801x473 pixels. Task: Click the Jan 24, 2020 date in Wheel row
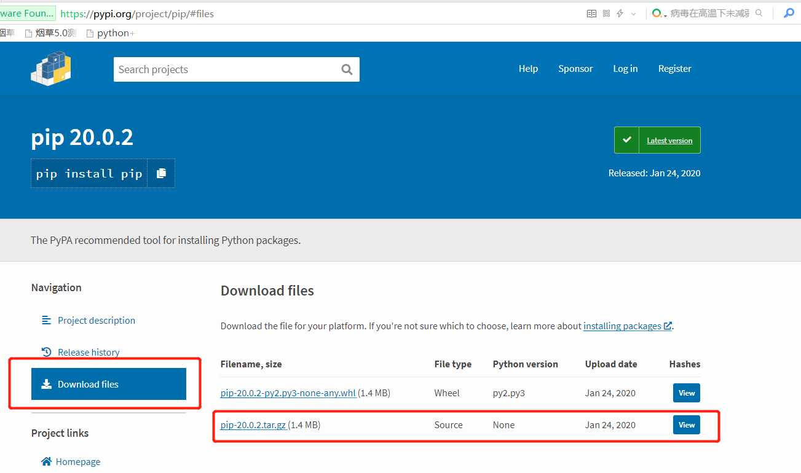coord(610,393)
